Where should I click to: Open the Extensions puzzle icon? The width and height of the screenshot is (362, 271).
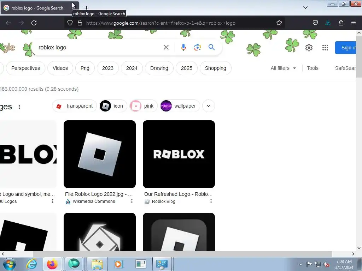coord(341,23)
